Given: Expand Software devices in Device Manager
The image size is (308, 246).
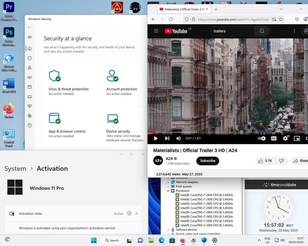Looking at the screenshot, I should pyautogui.click(x=168, y=230).
